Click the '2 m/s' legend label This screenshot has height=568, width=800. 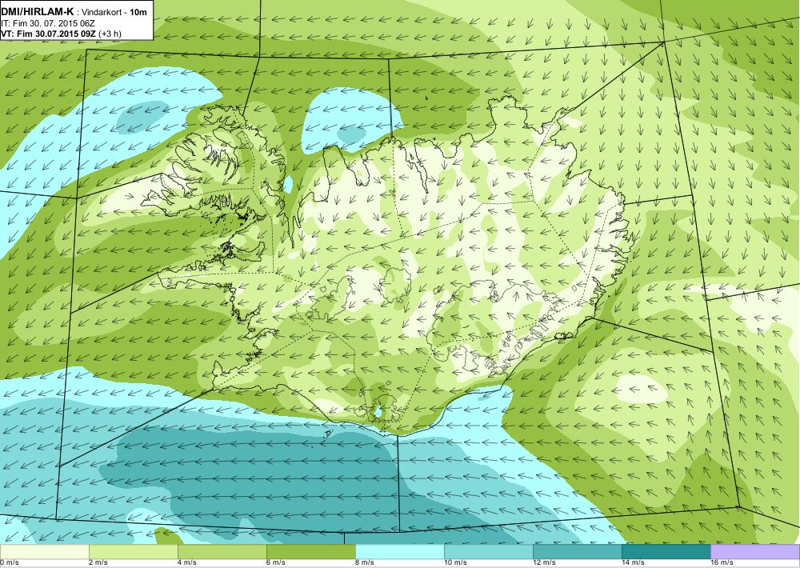coord(98,563)
